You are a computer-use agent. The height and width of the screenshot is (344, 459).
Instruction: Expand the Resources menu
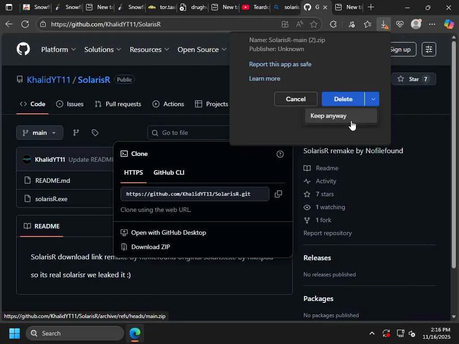tap(149, 49)
